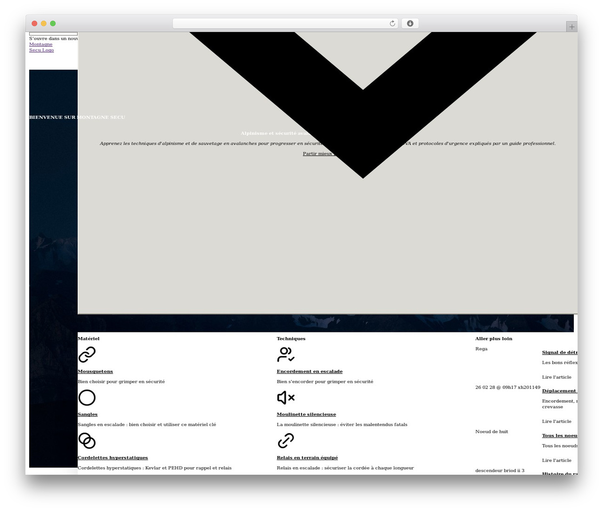Open the Sangles article link
This screenshot has height=511, width=603.
88,414
